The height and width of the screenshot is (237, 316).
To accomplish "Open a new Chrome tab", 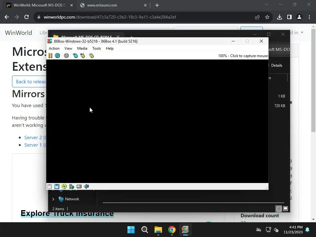I will pyautogui.click(x=157, y=6).
